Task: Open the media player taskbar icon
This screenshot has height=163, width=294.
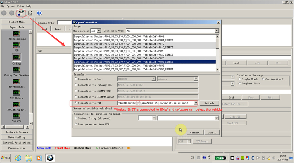Action: tap(39, 158)
